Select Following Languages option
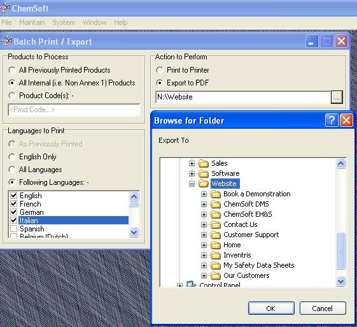Viewport: 357px width, 327px height. [x=12, y=182]
